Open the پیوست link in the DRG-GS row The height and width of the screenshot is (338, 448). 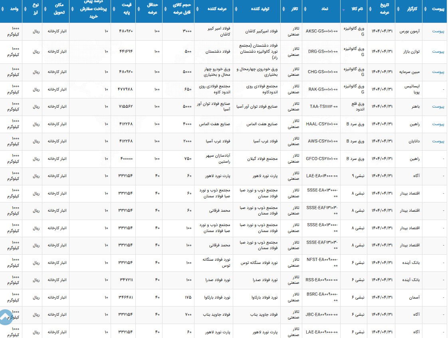(438, 52)
